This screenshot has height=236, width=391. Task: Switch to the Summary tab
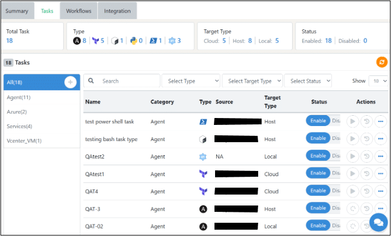click(x=17, y=11)
